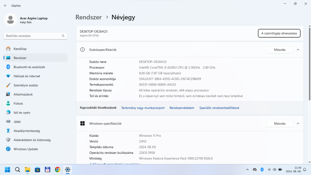Open Adatvédelem és biztonság settings
Screen dimensions: 311x175
click(32, 140)
